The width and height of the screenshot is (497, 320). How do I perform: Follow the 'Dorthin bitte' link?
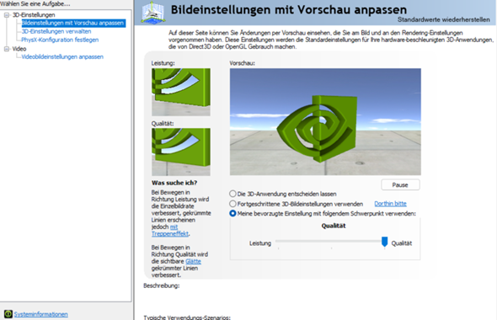390,204
